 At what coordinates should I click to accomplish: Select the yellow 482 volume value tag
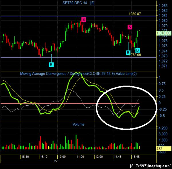164,149
